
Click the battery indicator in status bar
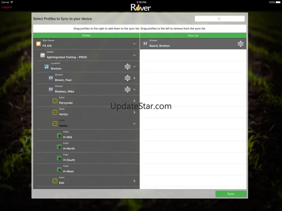[278, 2]
